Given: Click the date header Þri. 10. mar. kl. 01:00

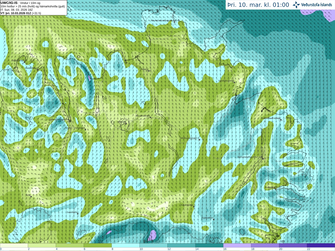Looking at the screenshot, I should [258, 5].
